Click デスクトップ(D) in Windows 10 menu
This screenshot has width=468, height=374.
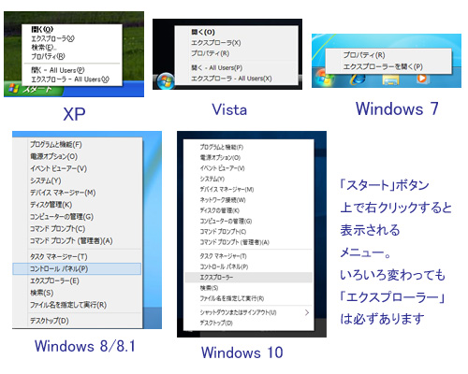click(216, 323)
